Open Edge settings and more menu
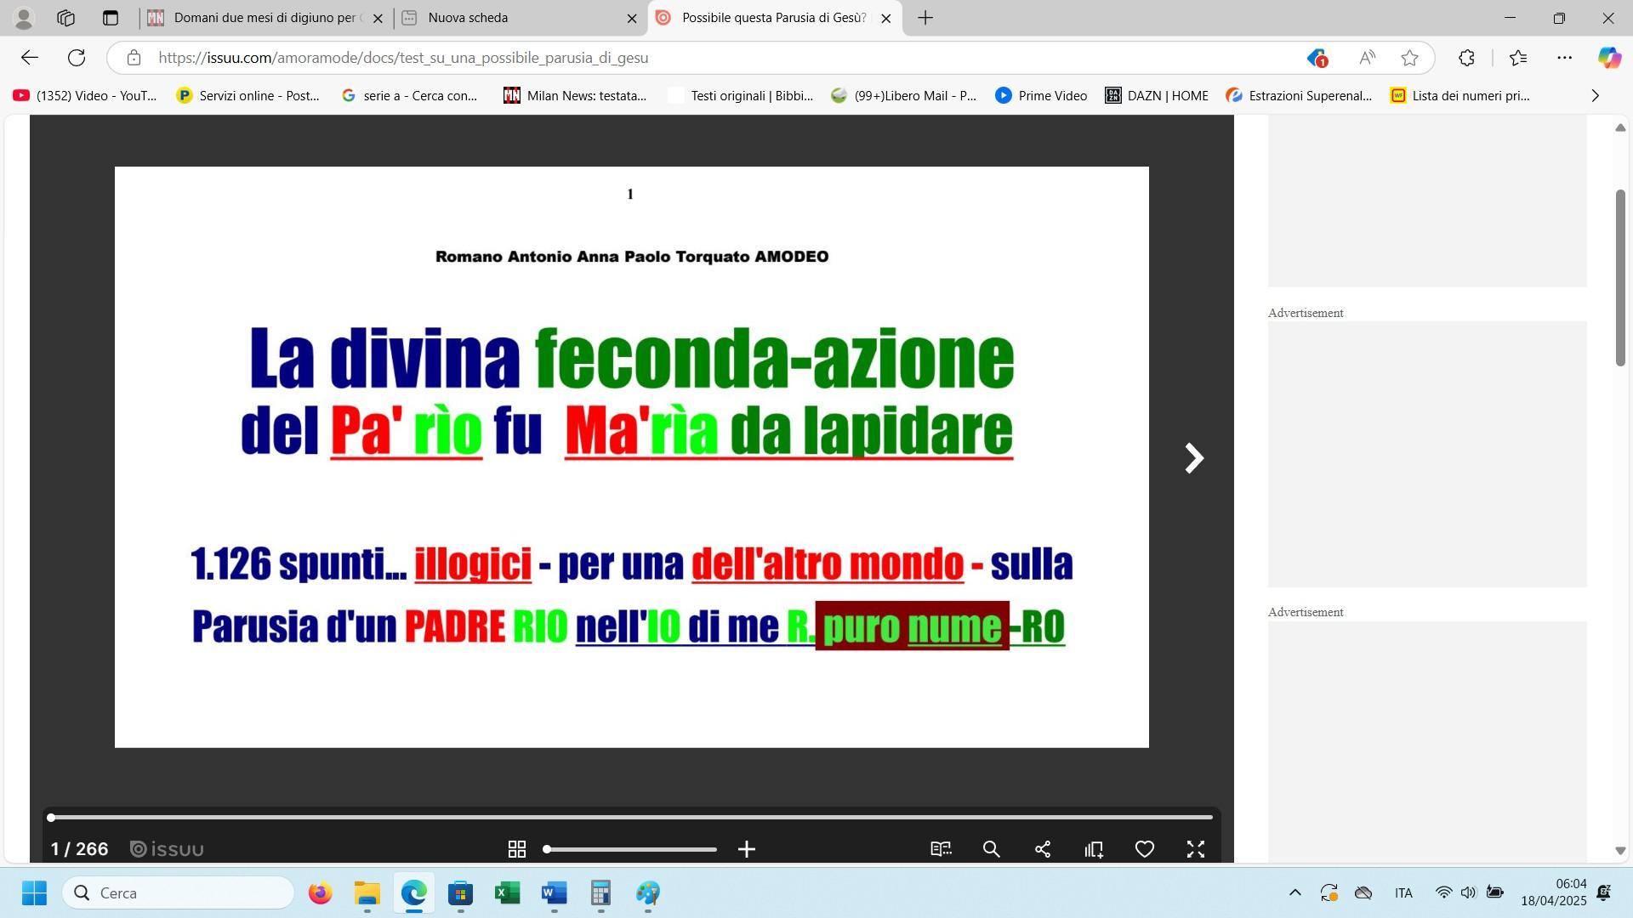1633x918 pixels. [x=1564, y=58]
